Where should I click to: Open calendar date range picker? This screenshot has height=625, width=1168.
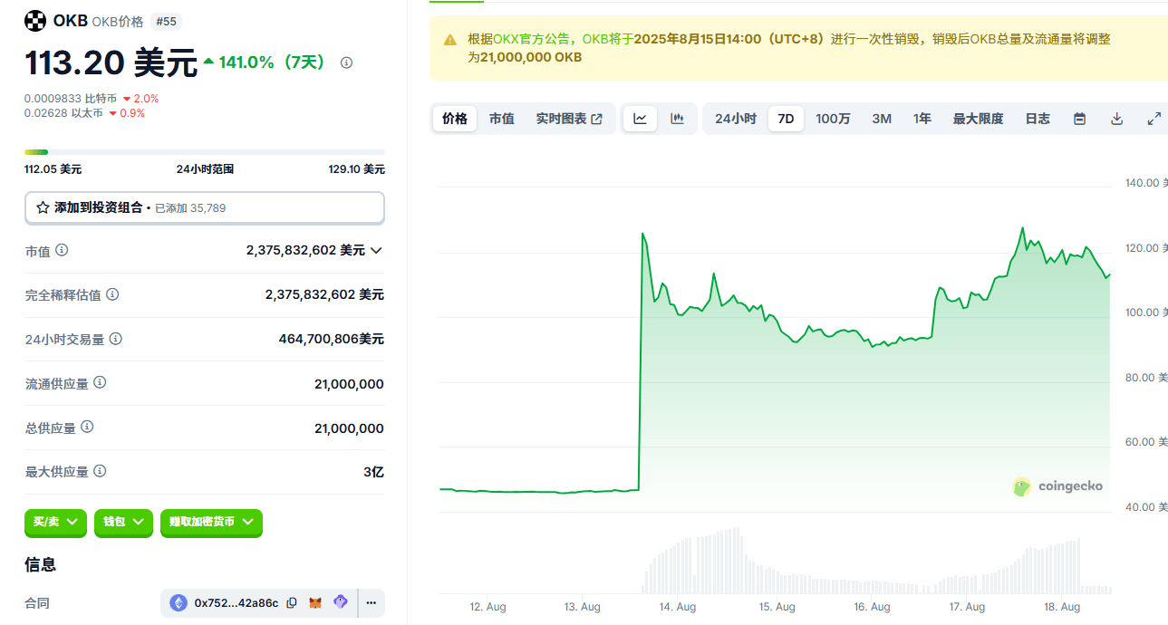click(x=1079, y=119)
